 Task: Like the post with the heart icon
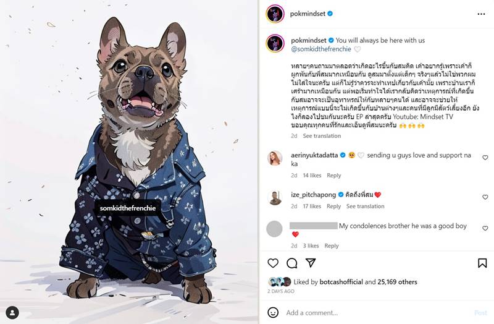(273, 263)
